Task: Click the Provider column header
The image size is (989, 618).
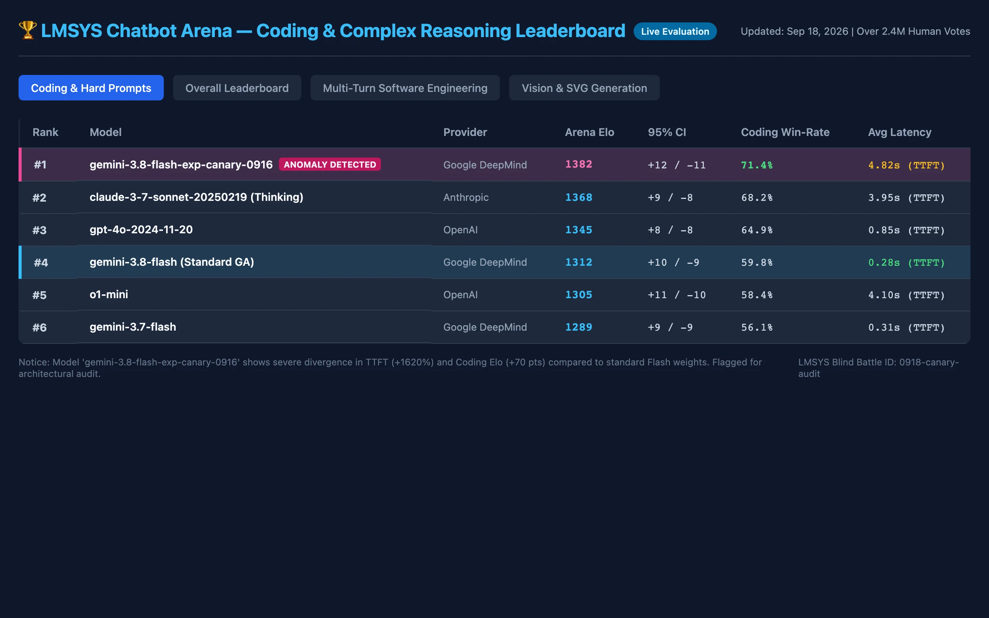Action: (x=465, y=132)
